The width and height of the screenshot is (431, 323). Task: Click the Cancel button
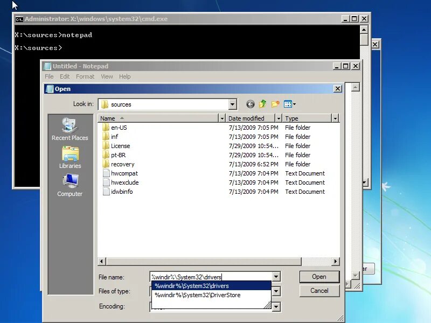coord(319,290)
